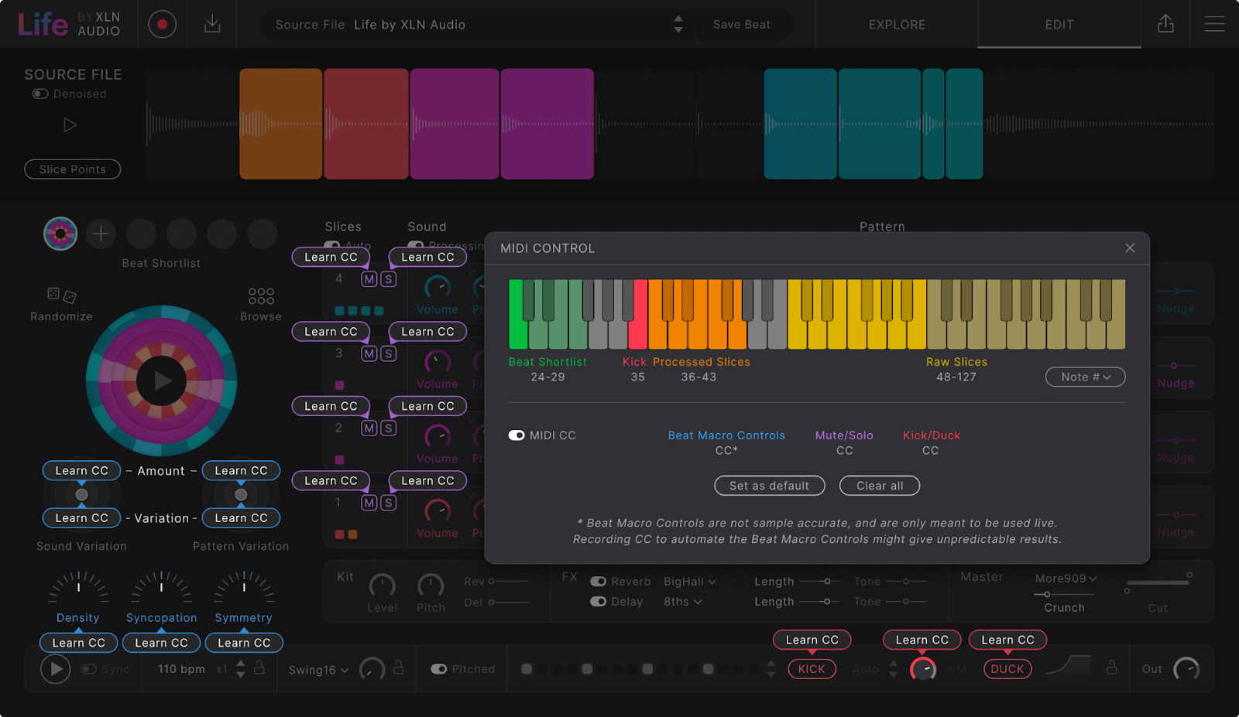Click Kick/Duck CC option
Image resolution: width=1239 pixels, height=717 pixels.
point(932,442)
